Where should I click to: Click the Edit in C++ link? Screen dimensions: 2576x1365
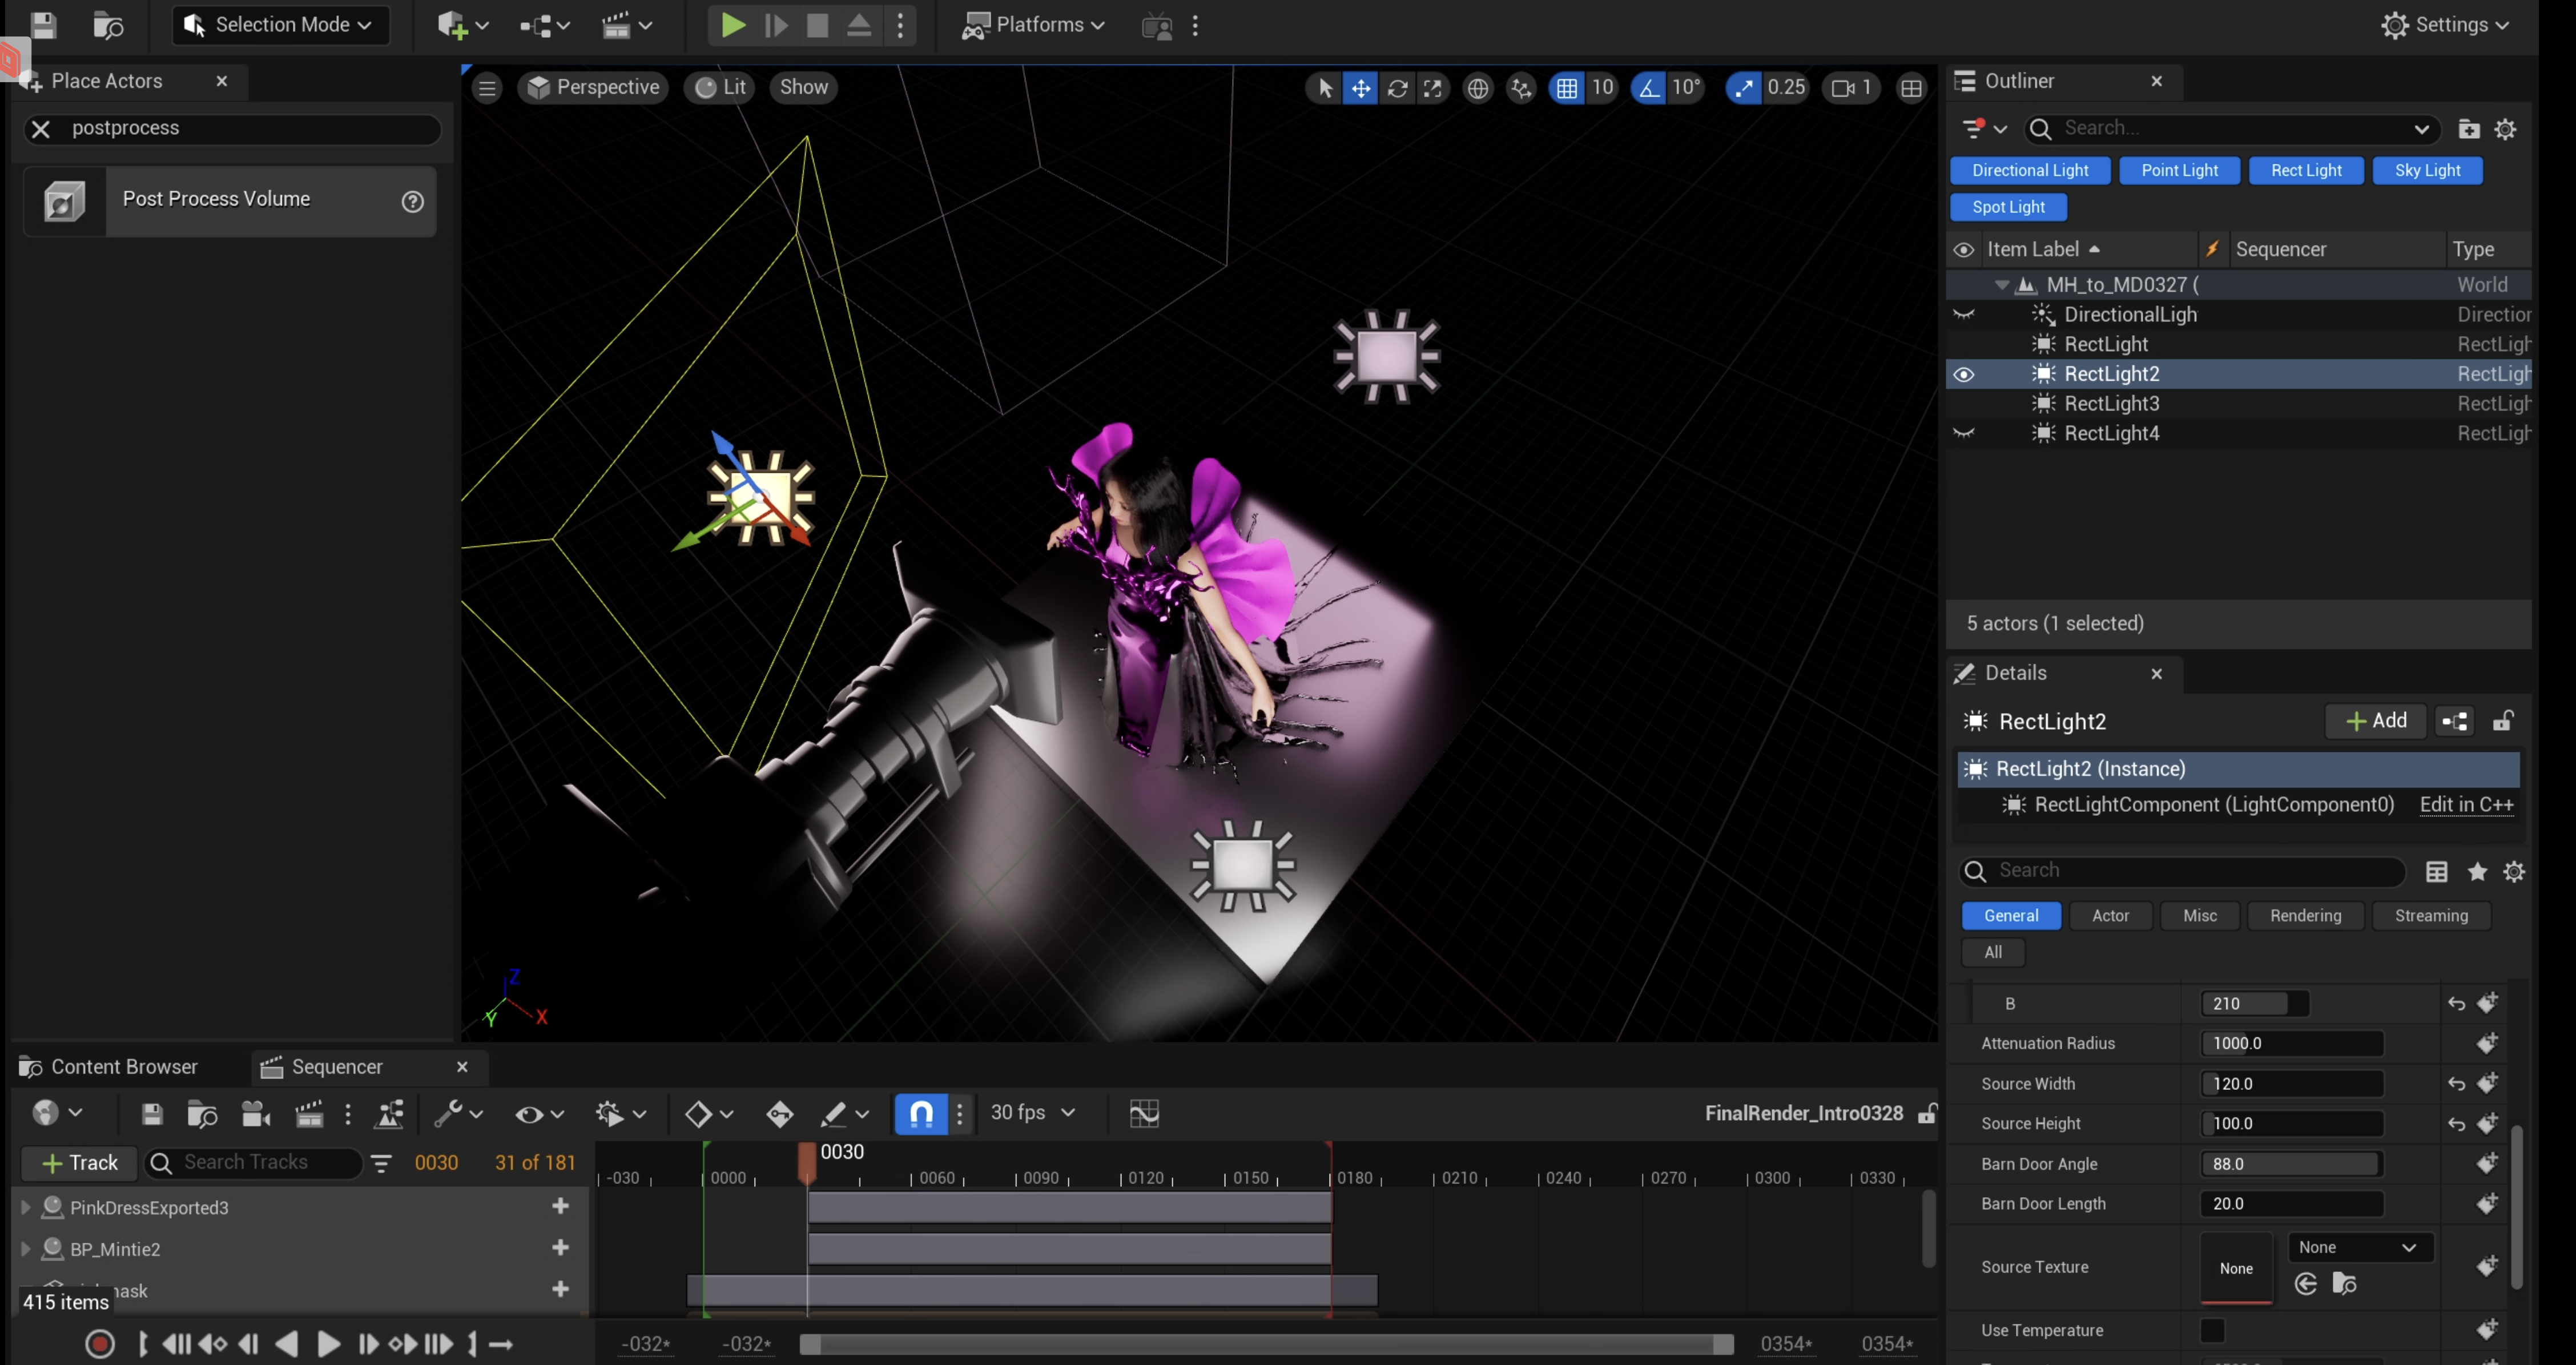pos(2466,805)
